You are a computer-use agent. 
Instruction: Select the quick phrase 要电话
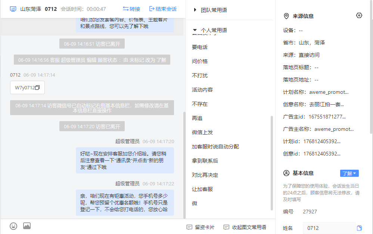tap(200, 47)
